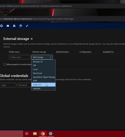Pick OpenStack Object Storage option
The height and width of the screenshot is (137, 125).
click(x=43, y=77)
